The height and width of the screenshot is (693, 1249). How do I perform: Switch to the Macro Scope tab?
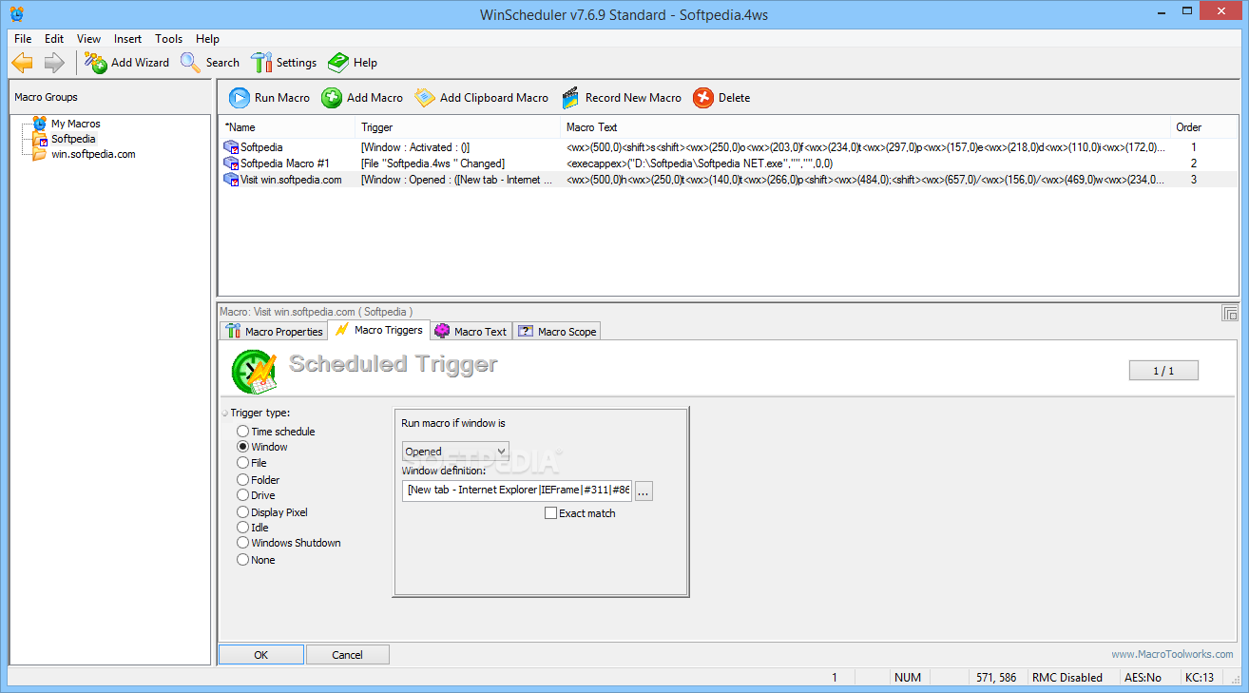pyautogui.click(x=557, y=331)
